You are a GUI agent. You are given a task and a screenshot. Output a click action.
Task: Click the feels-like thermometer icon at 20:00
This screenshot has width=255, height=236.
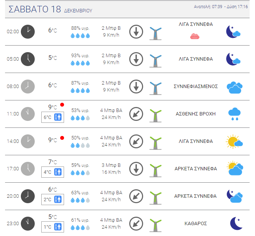pyautogui.click(x=58, y=199)
